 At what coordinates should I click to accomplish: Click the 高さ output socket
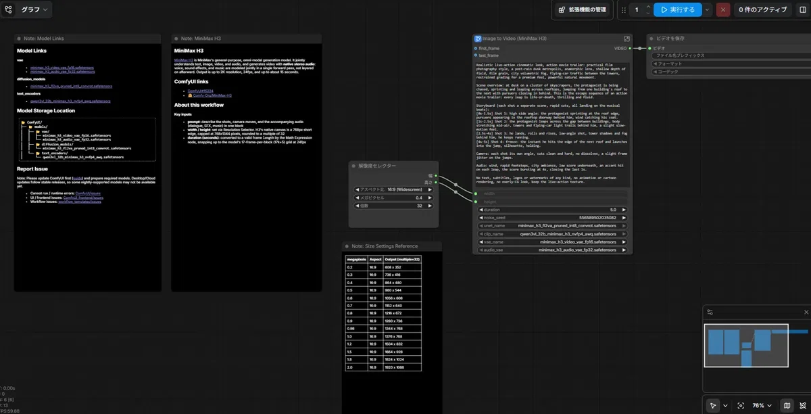pos(436,182)
